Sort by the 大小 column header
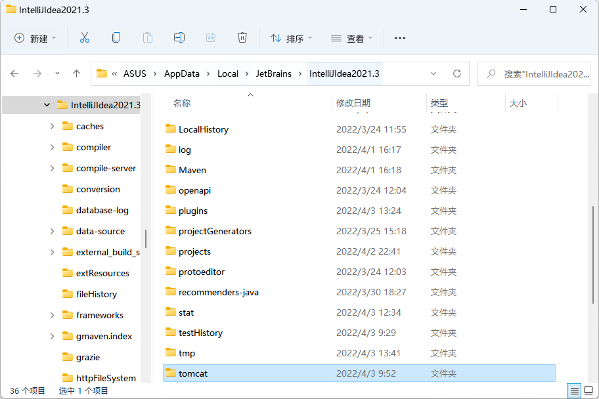The height and width of the screenshot is (399, 599). pyautogui.click(x=518, y=103)
